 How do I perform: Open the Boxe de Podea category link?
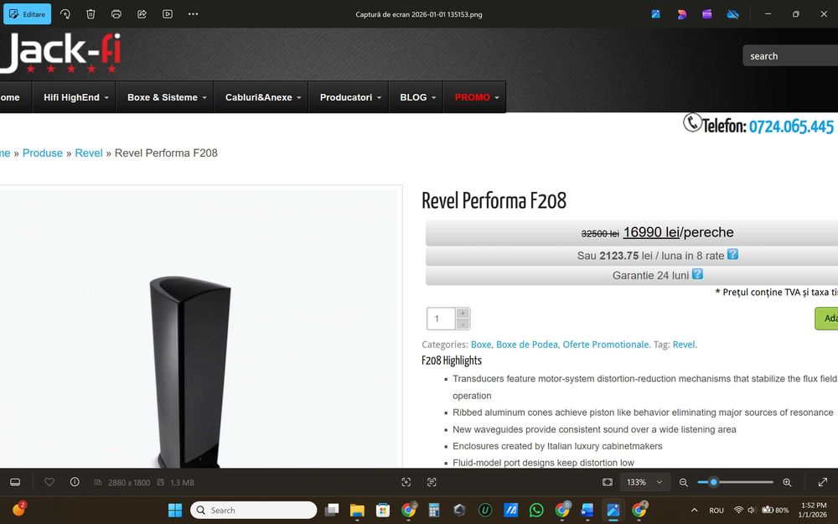pos(527,345)
